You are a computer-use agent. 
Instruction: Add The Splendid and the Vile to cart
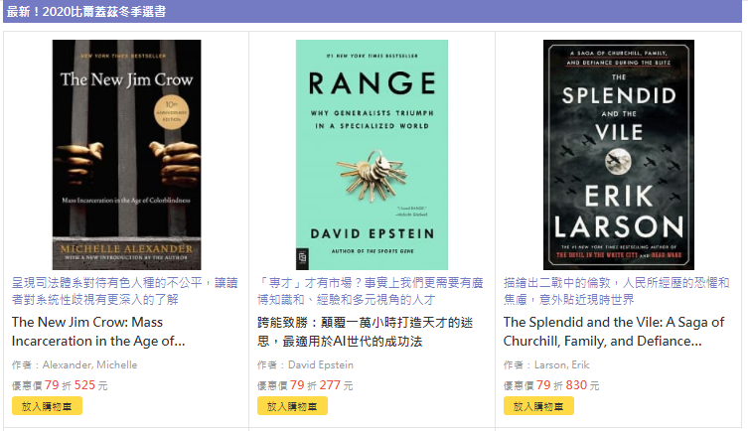point(538,406)
